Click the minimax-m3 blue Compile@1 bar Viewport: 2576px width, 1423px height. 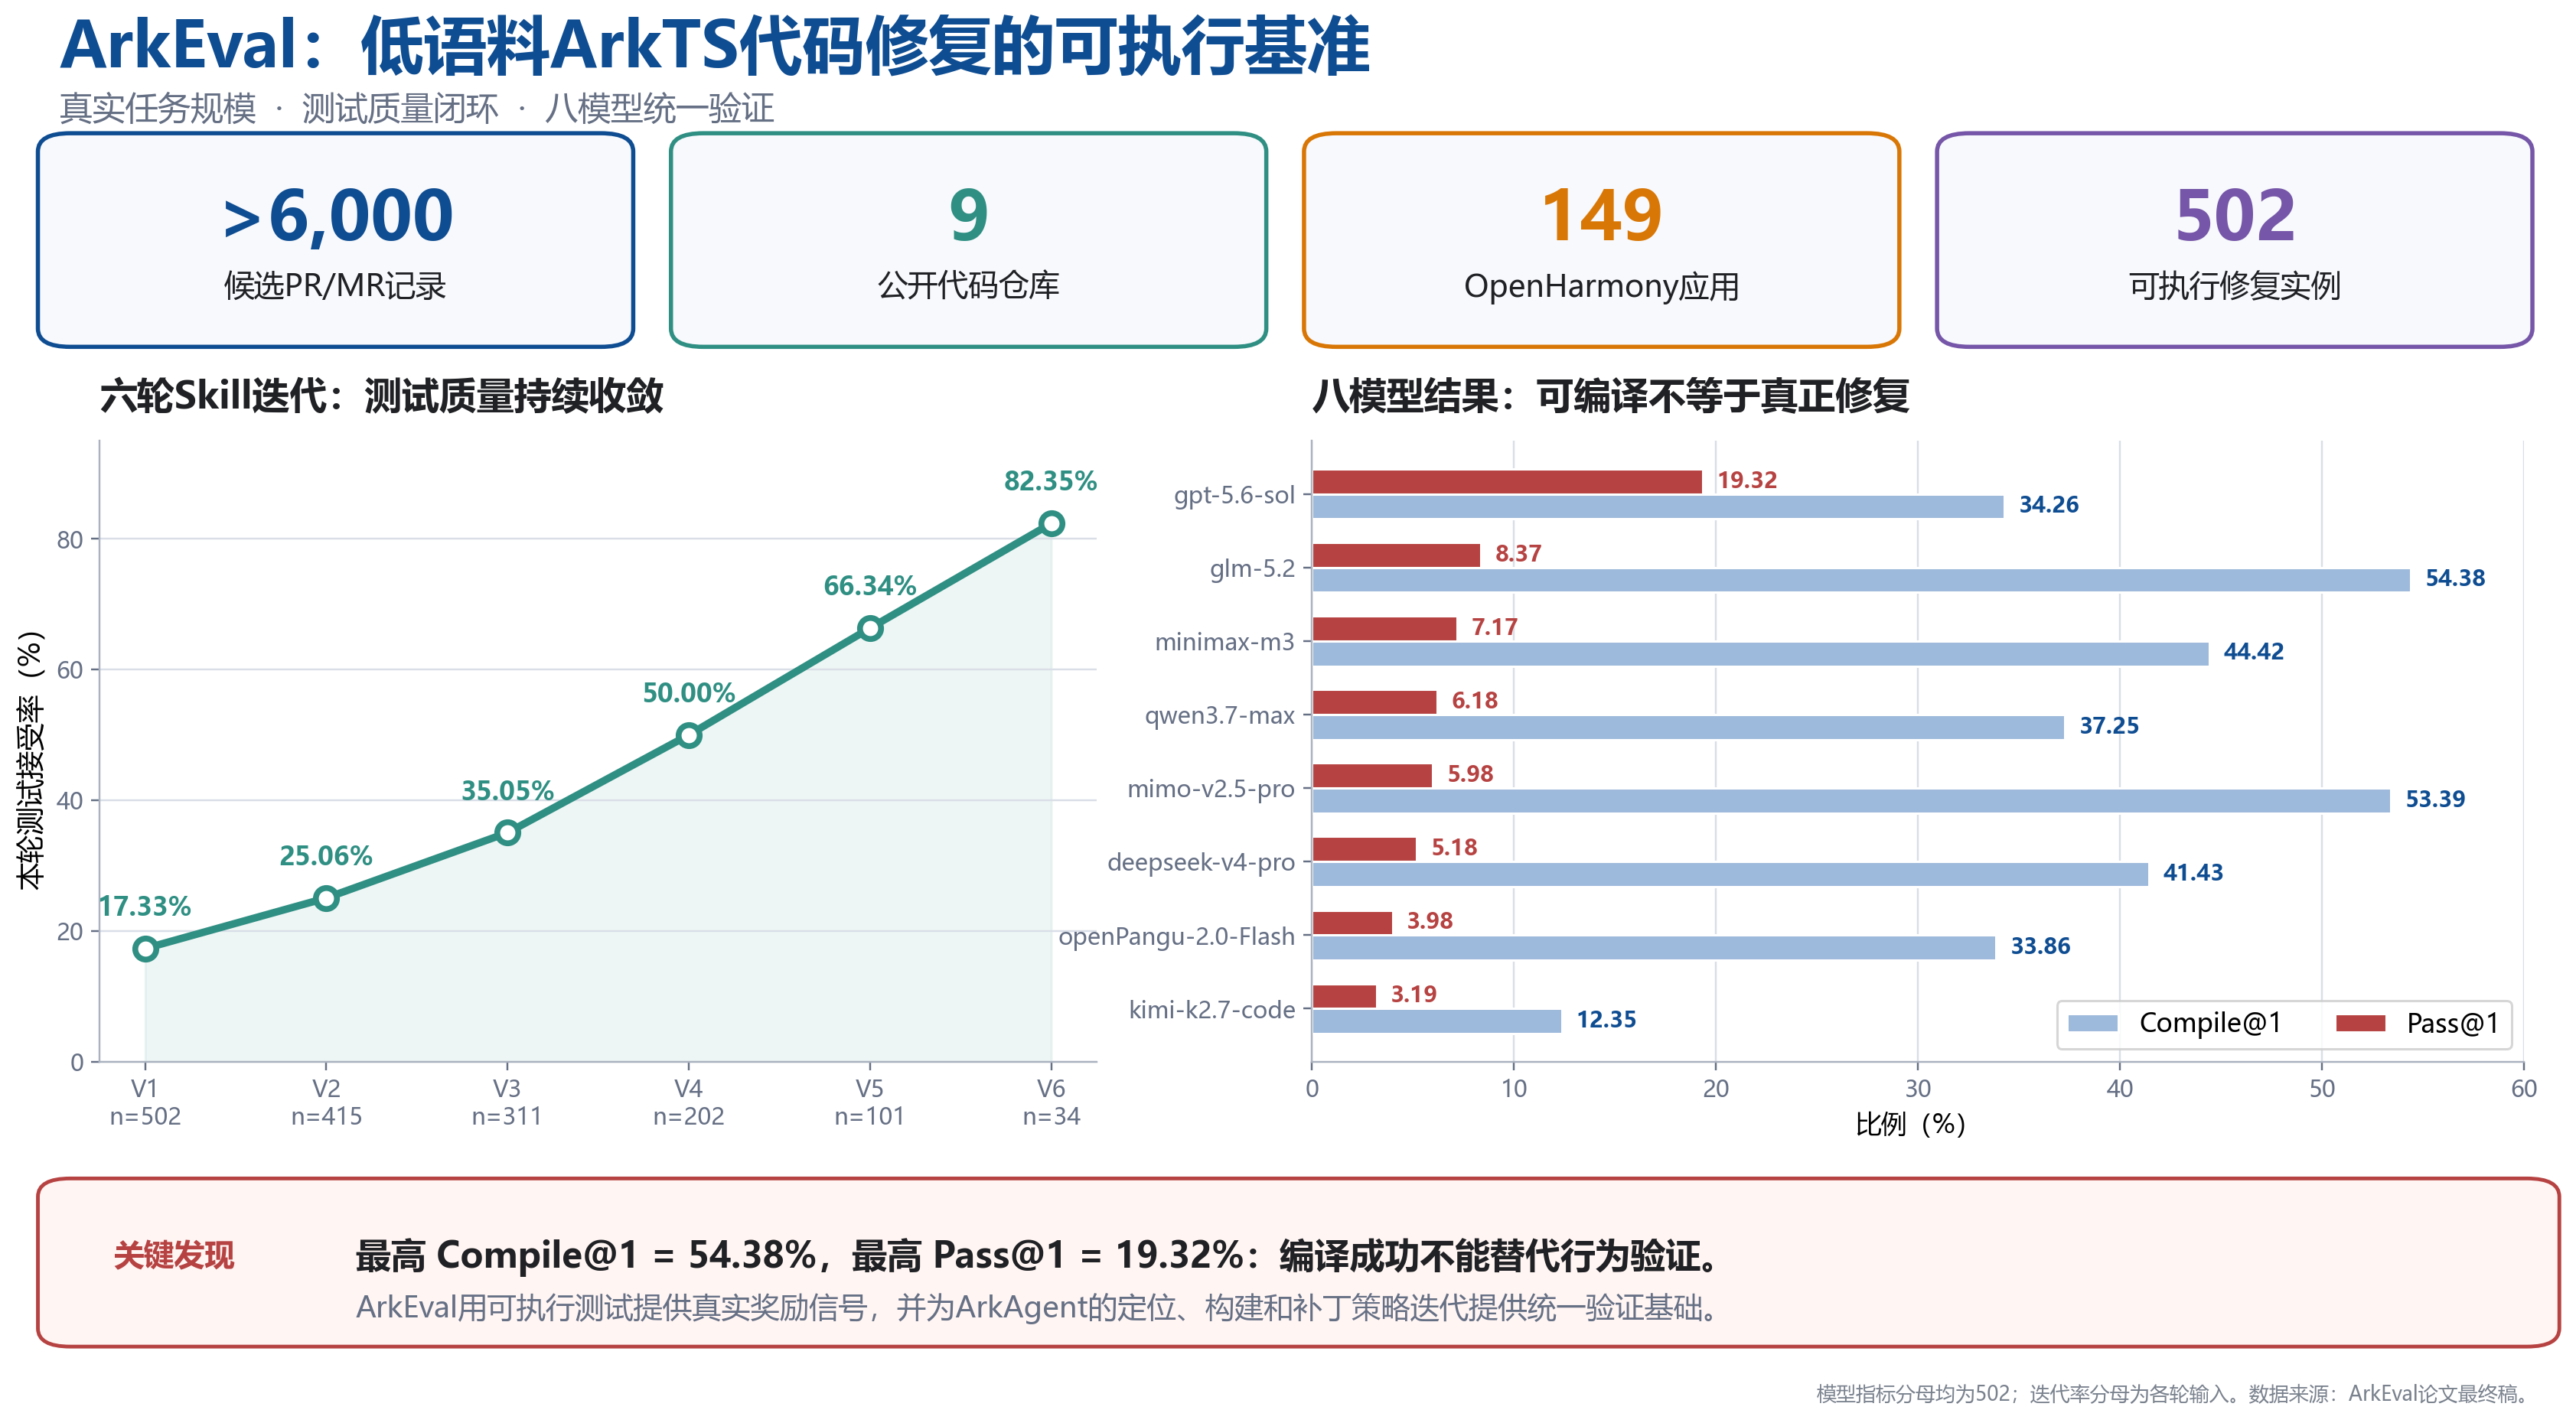pyautogui.click(x=1761, y=654)
